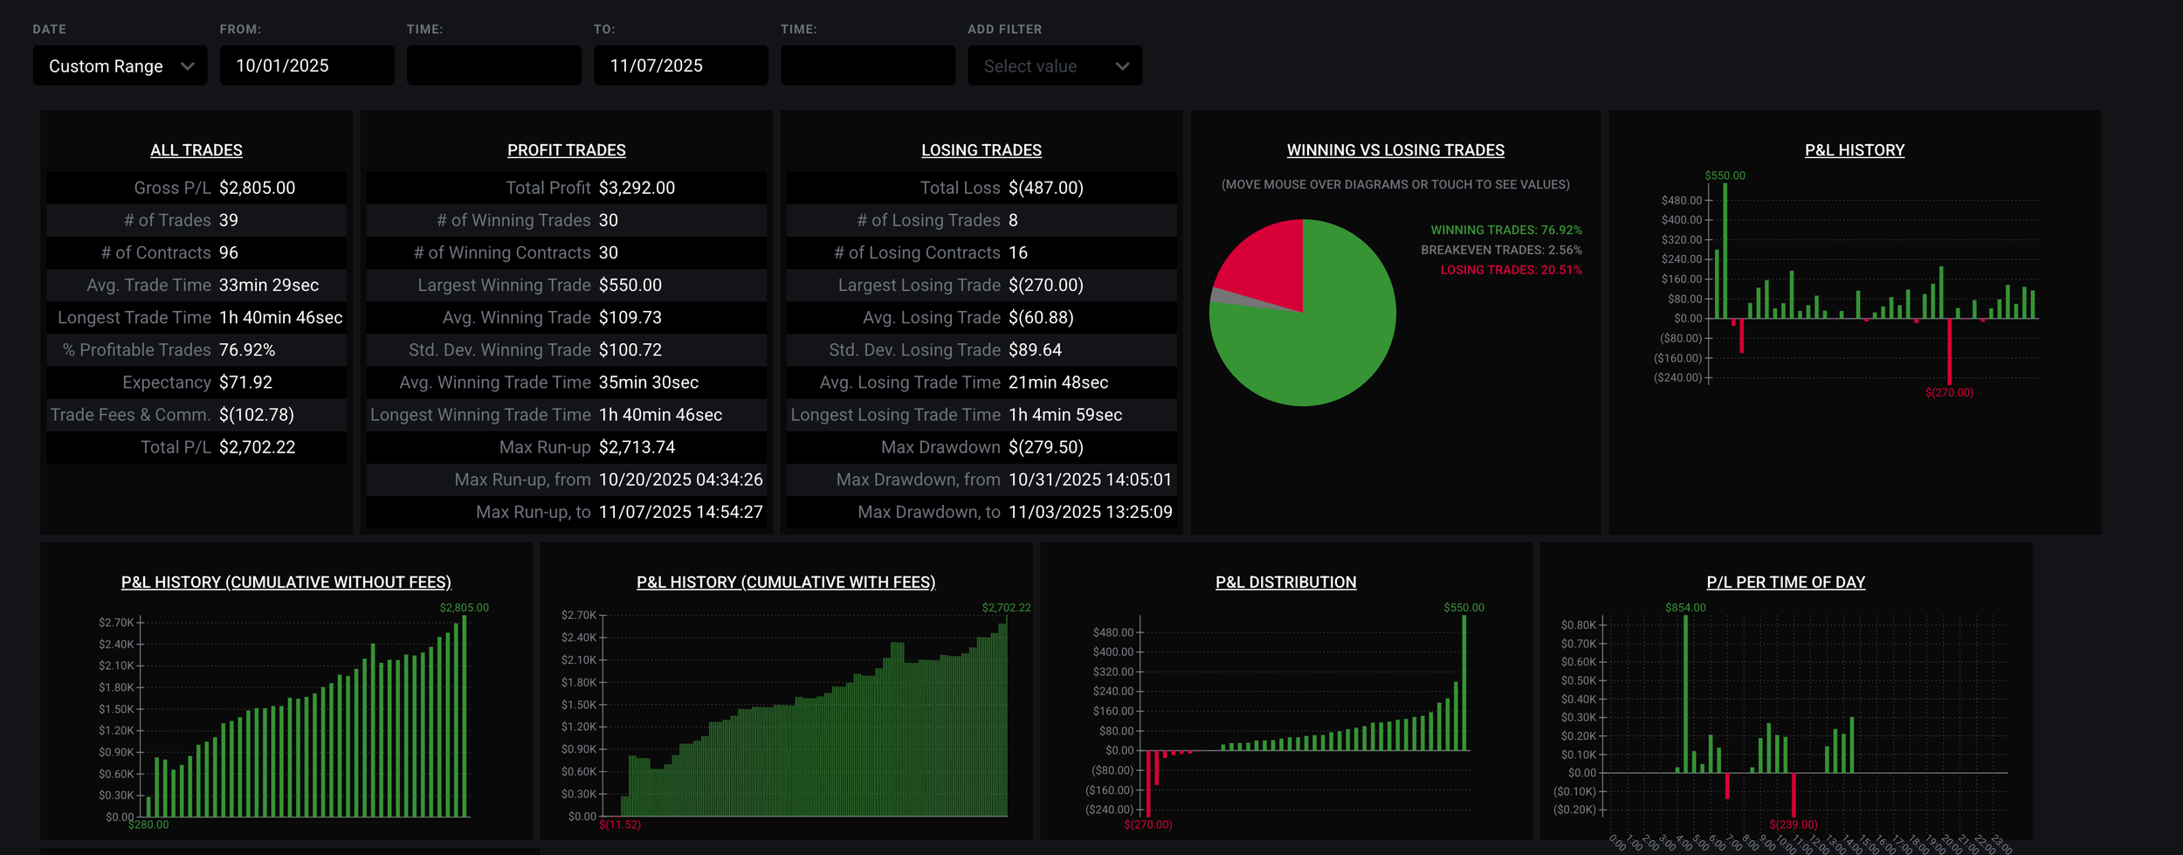
Task: Click the P&L DISTRIBUTION chart title
Action: (x=1284, y=582)
